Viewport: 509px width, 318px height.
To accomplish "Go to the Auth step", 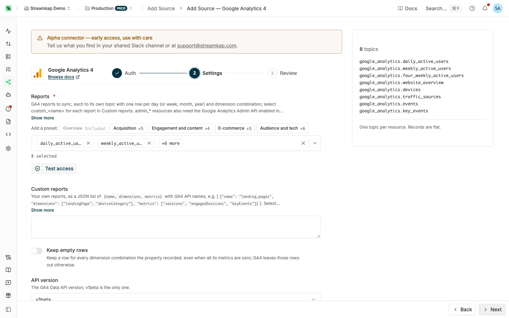I will point(124,73).
